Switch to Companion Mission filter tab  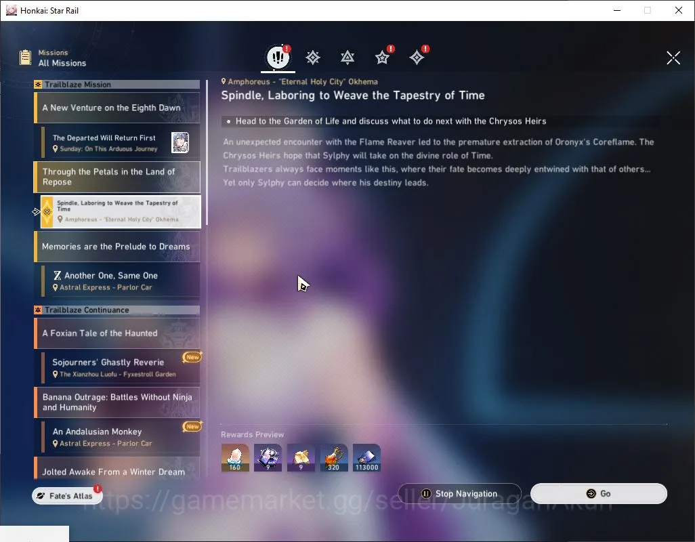[347, 57]
